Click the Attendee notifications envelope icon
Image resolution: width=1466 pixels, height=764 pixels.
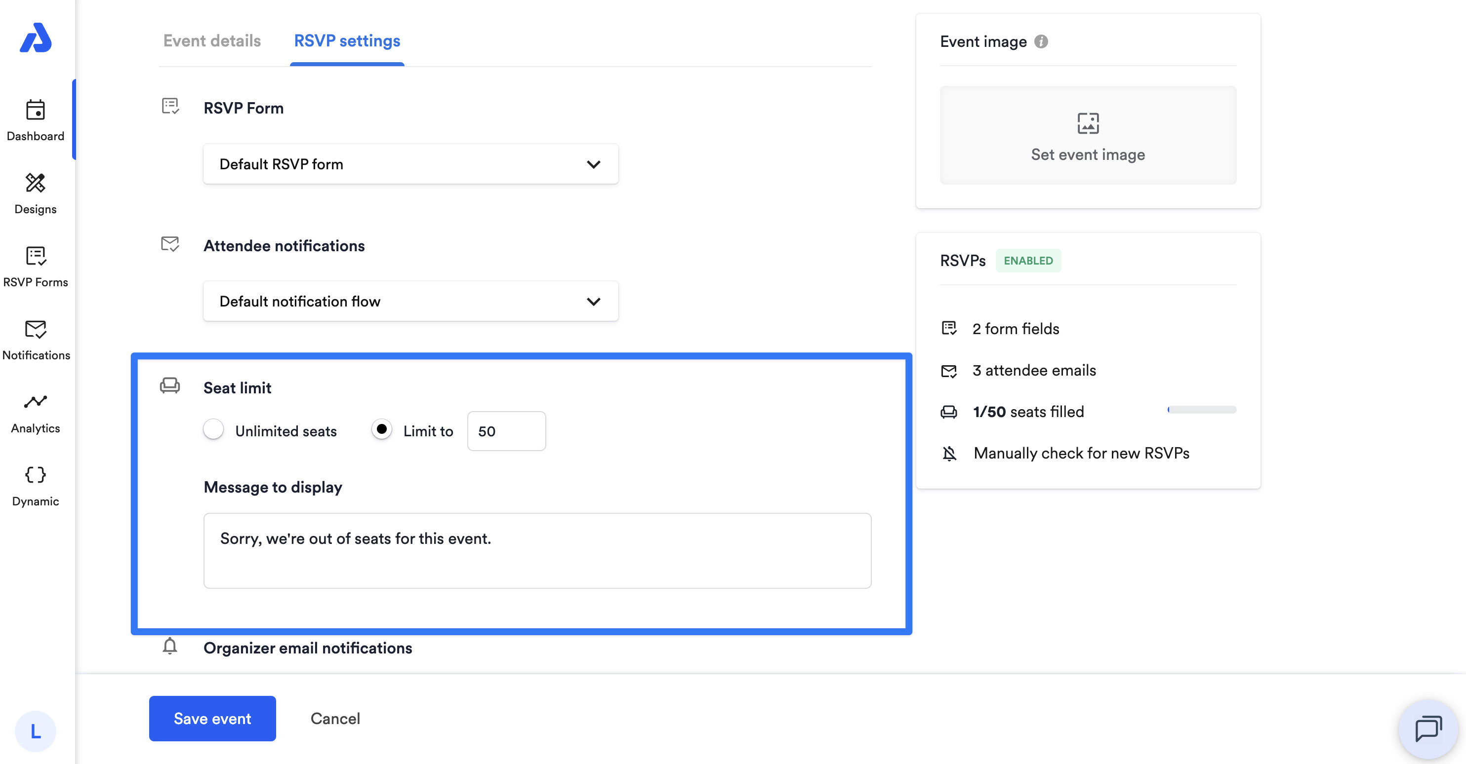[x=170, y=244]
